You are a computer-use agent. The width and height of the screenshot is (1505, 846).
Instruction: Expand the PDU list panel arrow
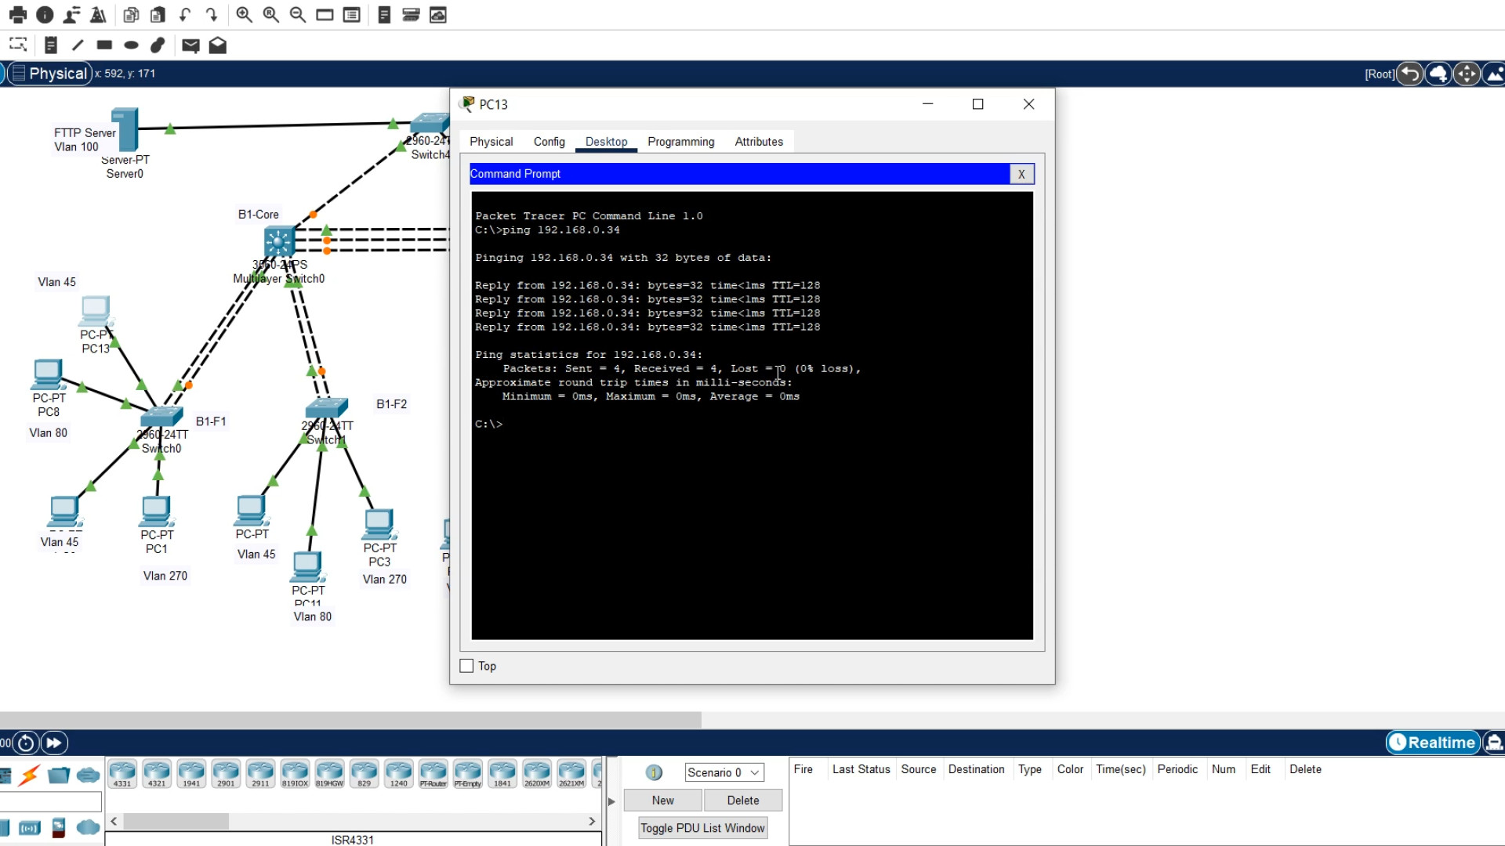click(x=611, y=801)
